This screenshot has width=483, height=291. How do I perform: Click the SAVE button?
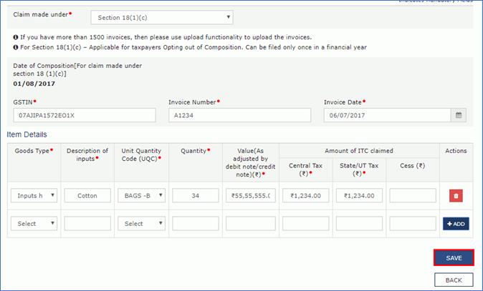pos(454,258)
